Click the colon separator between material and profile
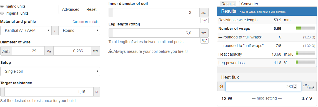 pos(55,30)
